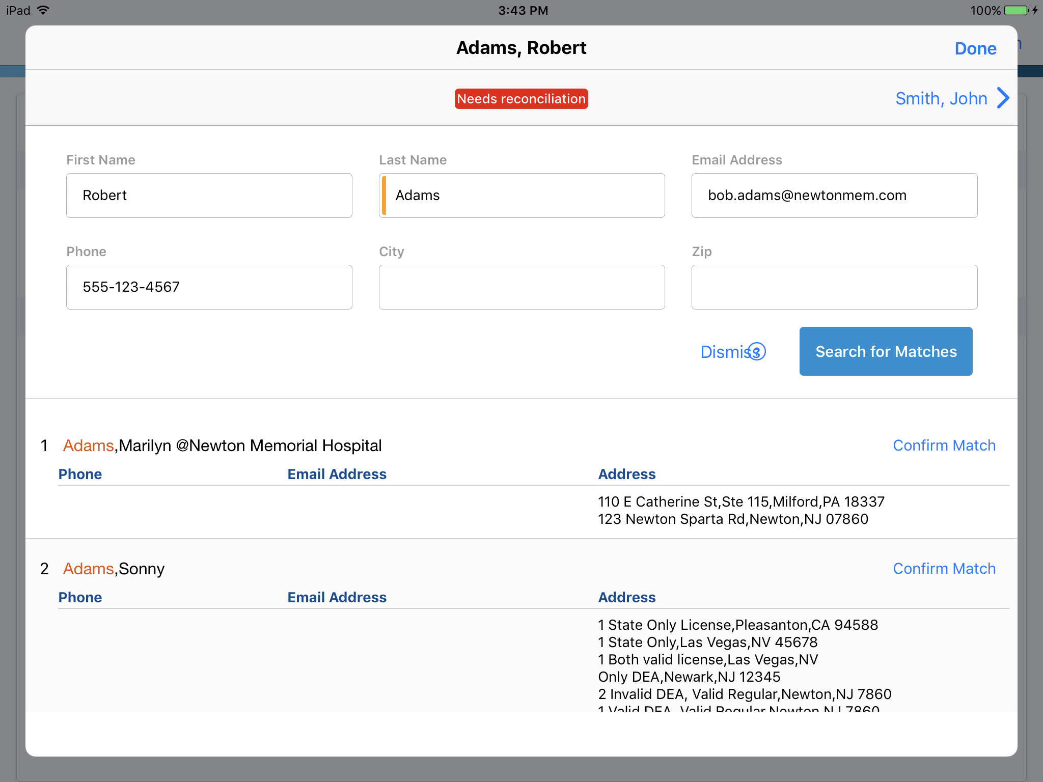This screenshot has height=782, width=1043.
Task: Select the Phone field showing 555-123-4567
Action: 209,287
